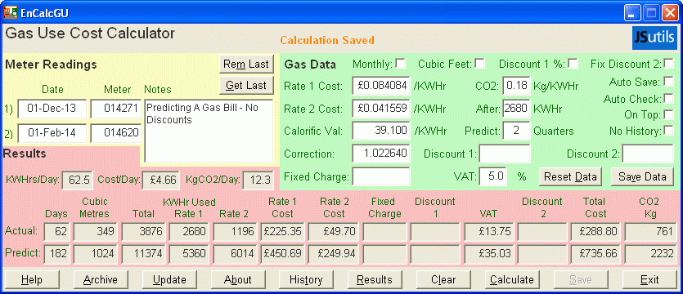Click the meter reading field 014620
Screen dimensions: 683x294
coord(116,133)
